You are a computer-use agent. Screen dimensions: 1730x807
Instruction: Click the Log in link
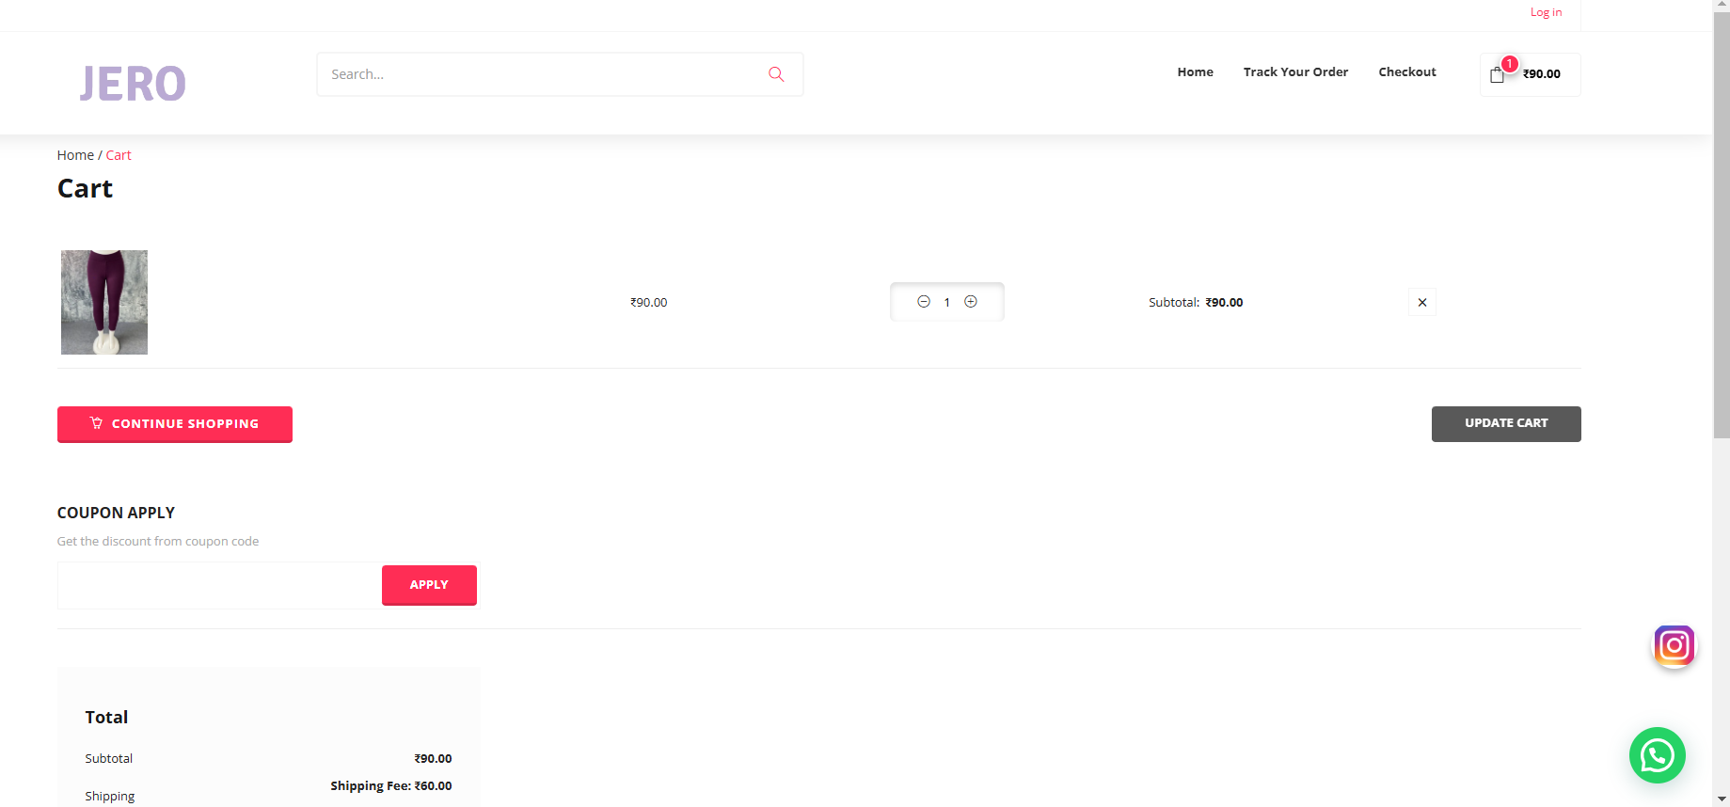[x=1546, y=12]
